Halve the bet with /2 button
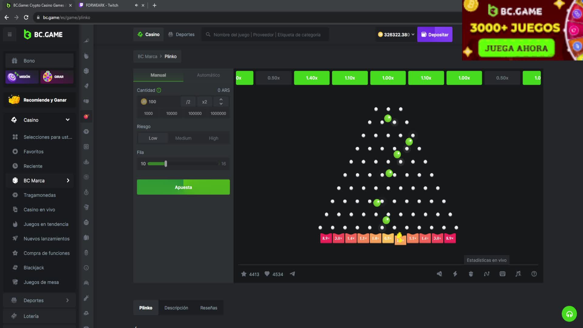583x328 pixels. (x=188, y=102)
